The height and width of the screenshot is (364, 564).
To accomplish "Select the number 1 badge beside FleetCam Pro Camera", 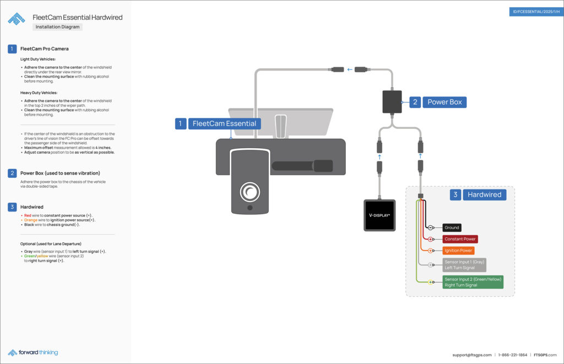I will click(12, 49).
